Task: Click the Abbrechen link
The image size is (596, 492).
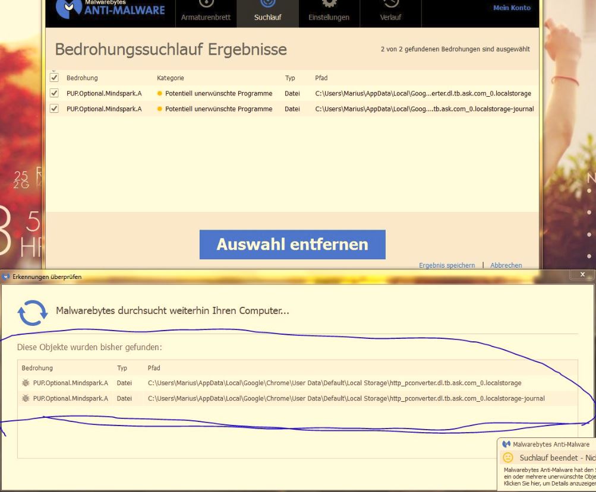Action: coord(506,265)
